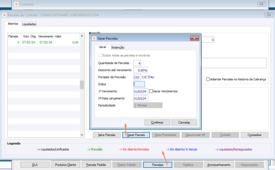Enable the Gerar Vencimentos checkbox

point(151,91)
